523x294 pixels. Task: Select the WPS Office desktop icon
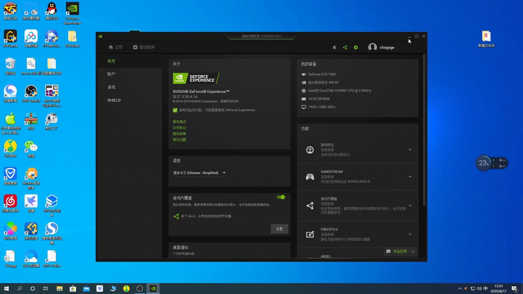[x=52, y=259]
